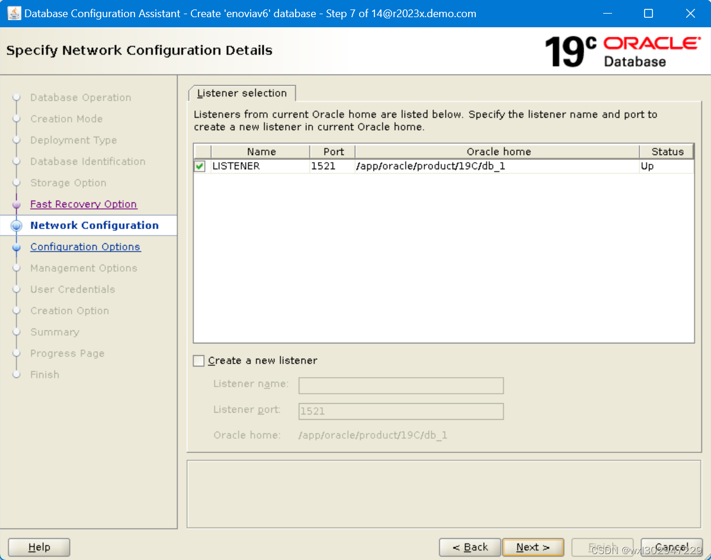This screenshot has width=711, height=560.
Task: Click the Status column header
Action: click(667, 152)
